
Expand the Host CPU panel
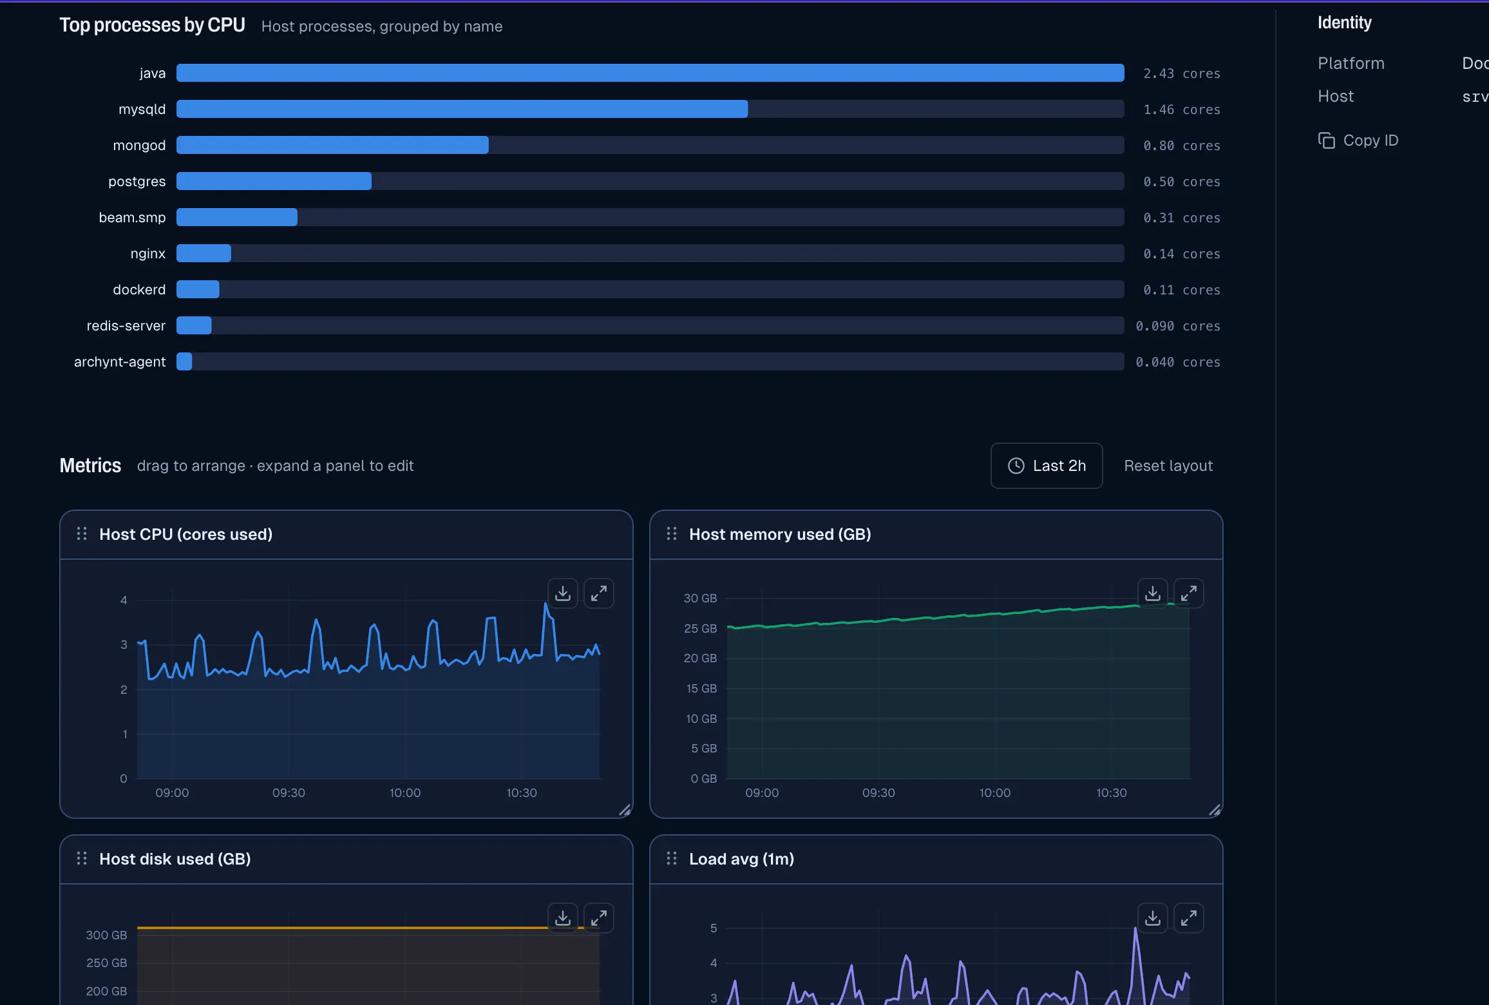point(599,593)
